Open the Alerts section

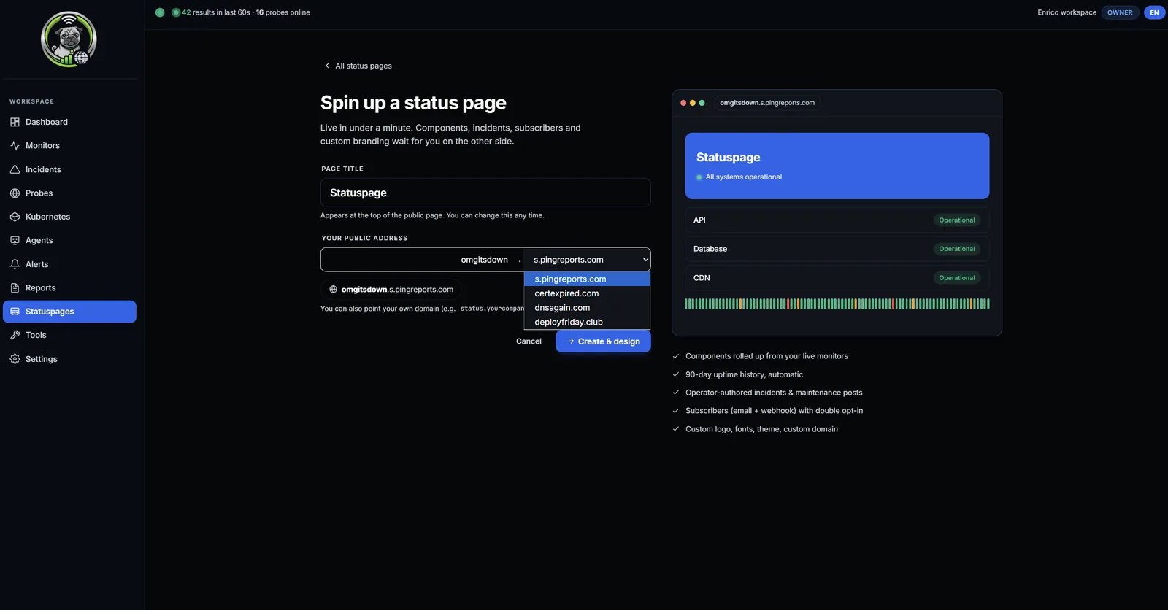click(69, 264)
